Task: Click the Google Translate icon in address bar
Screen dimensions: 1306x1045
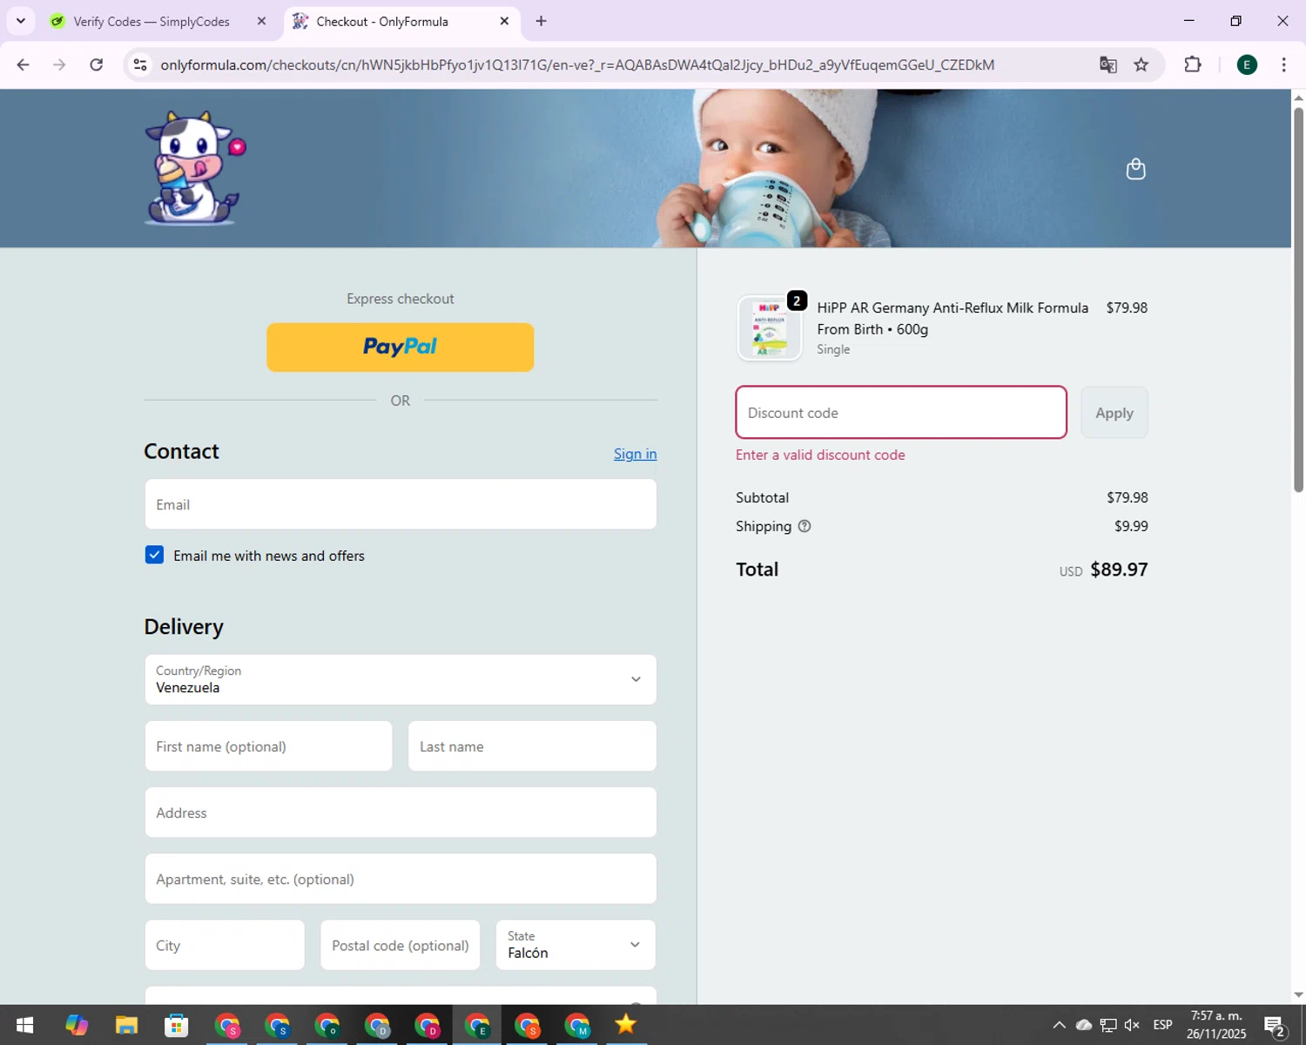Action: (1107, 65)
